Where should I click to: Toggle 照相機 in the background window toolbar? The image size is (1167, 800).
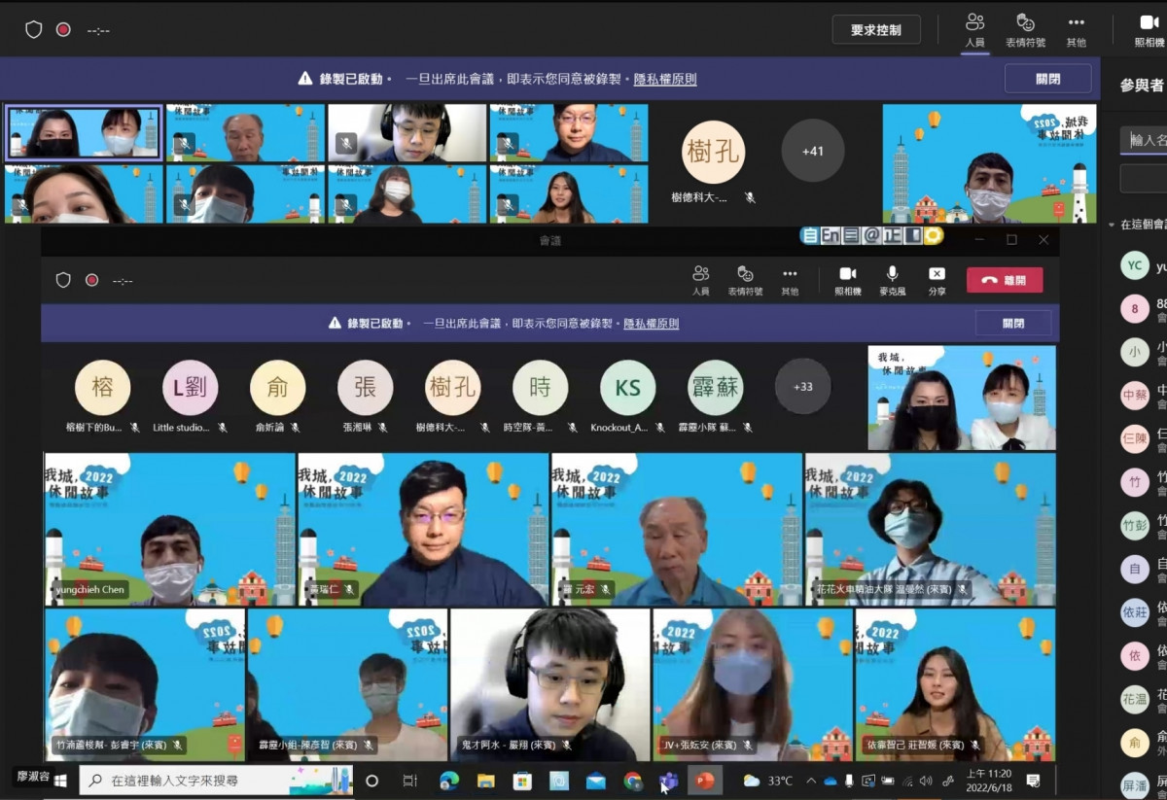coord(1149,29)
